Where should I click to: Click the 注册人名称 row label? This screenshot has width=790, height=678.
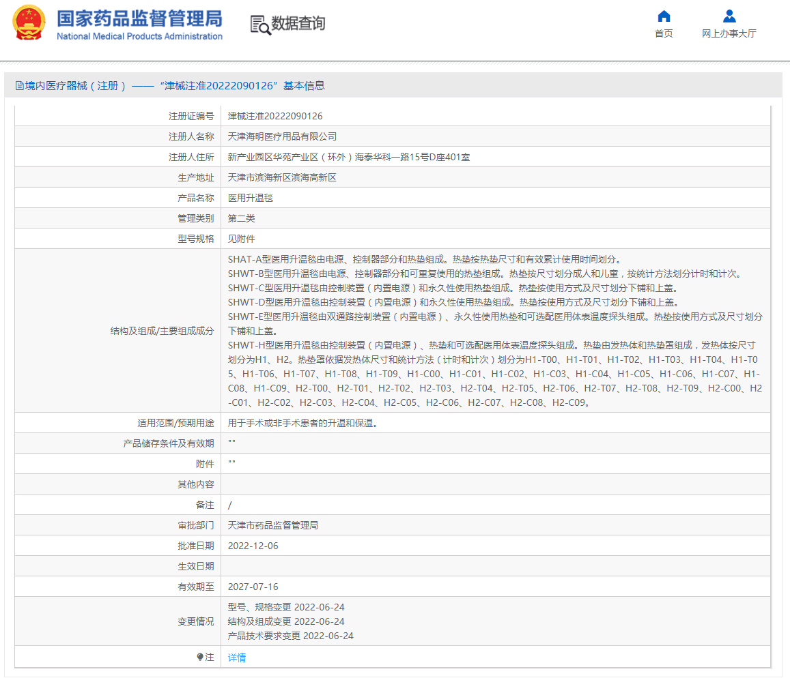tap(191, 136)
